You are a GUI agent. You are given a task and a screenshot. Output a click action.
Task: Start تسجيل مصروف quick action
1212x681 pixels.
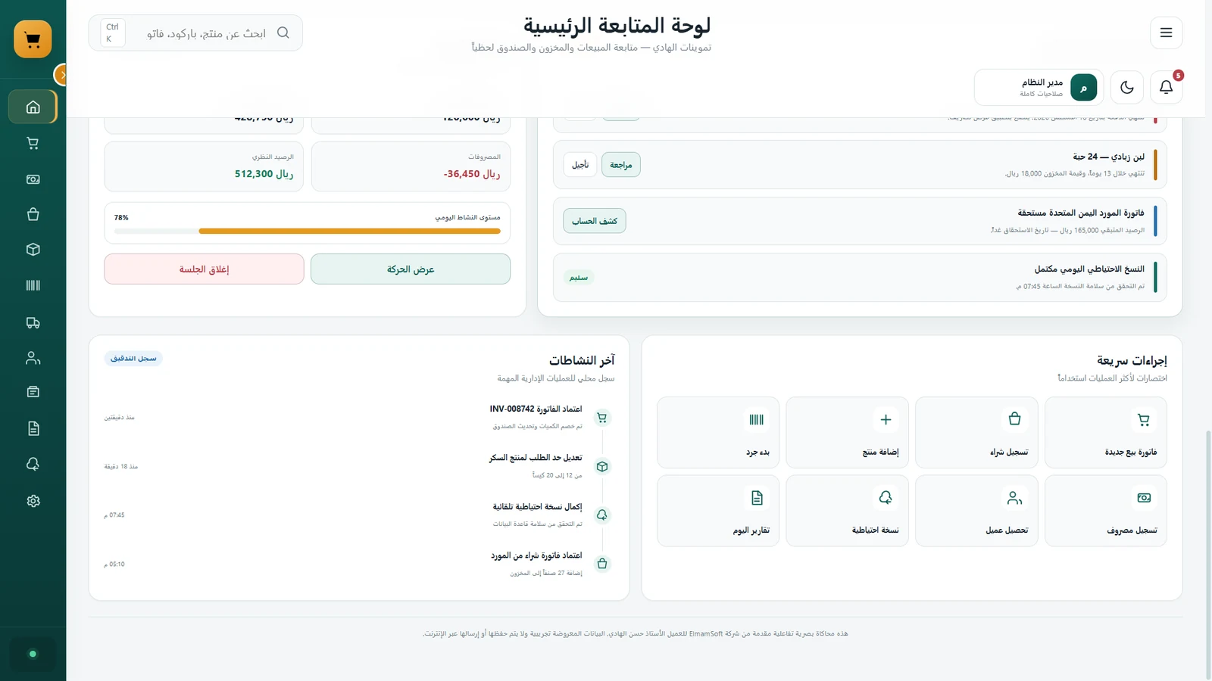(1105, 511)
